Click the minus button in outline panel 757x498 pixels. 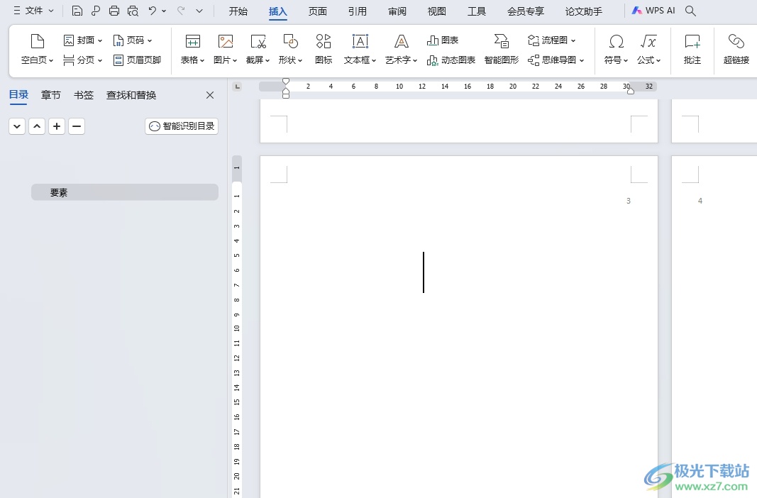[x=77, y=126]
